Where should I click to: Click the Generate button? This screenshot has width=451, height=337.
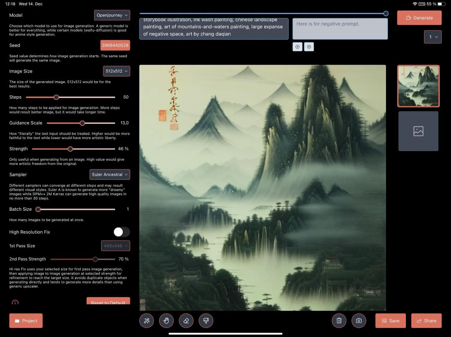click(419, 18)
